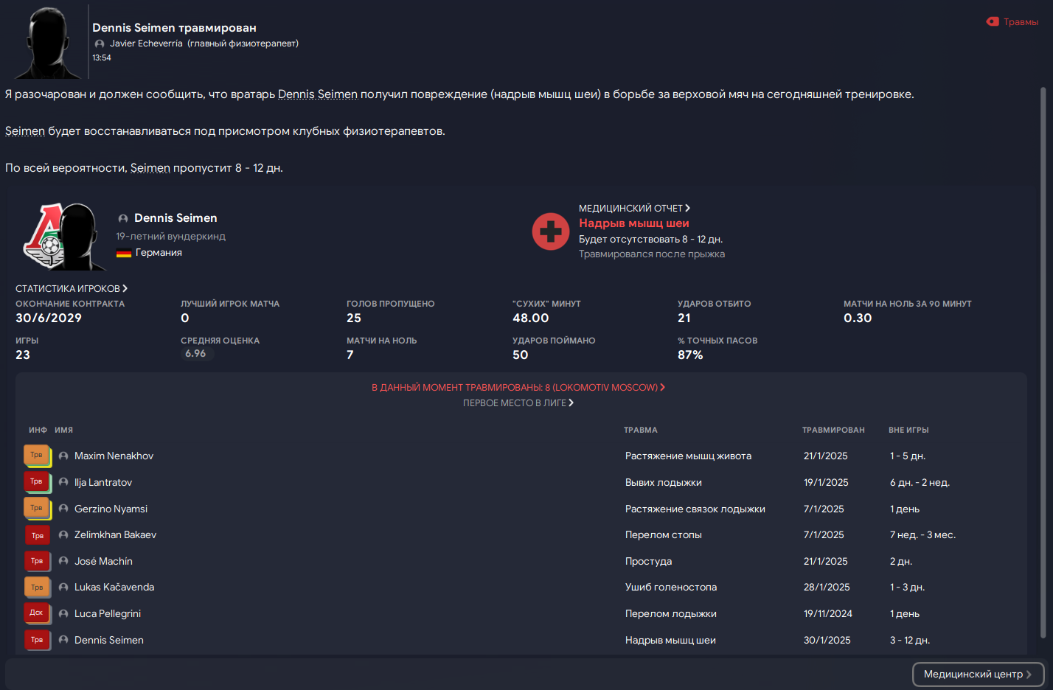Screen dimensions: 1053x690
Task: Click Luca Pellegrini's red Дск status icon
Action: click(x=37, y=613)
